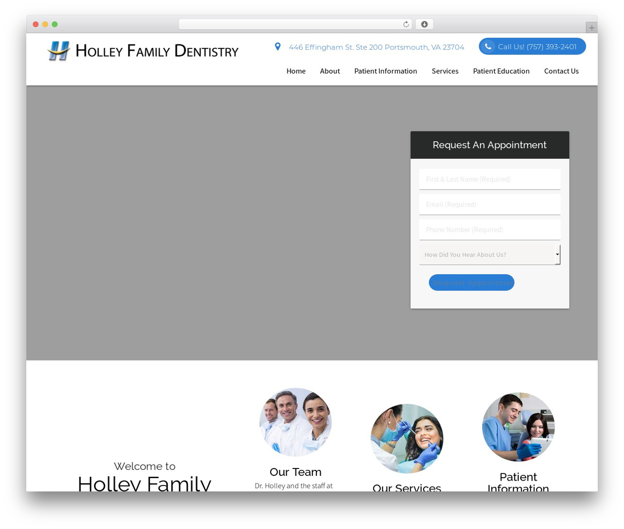Viewport: 624px width, 529px height.
Task: Click the map pin location icon
Action: coord(278,47)
